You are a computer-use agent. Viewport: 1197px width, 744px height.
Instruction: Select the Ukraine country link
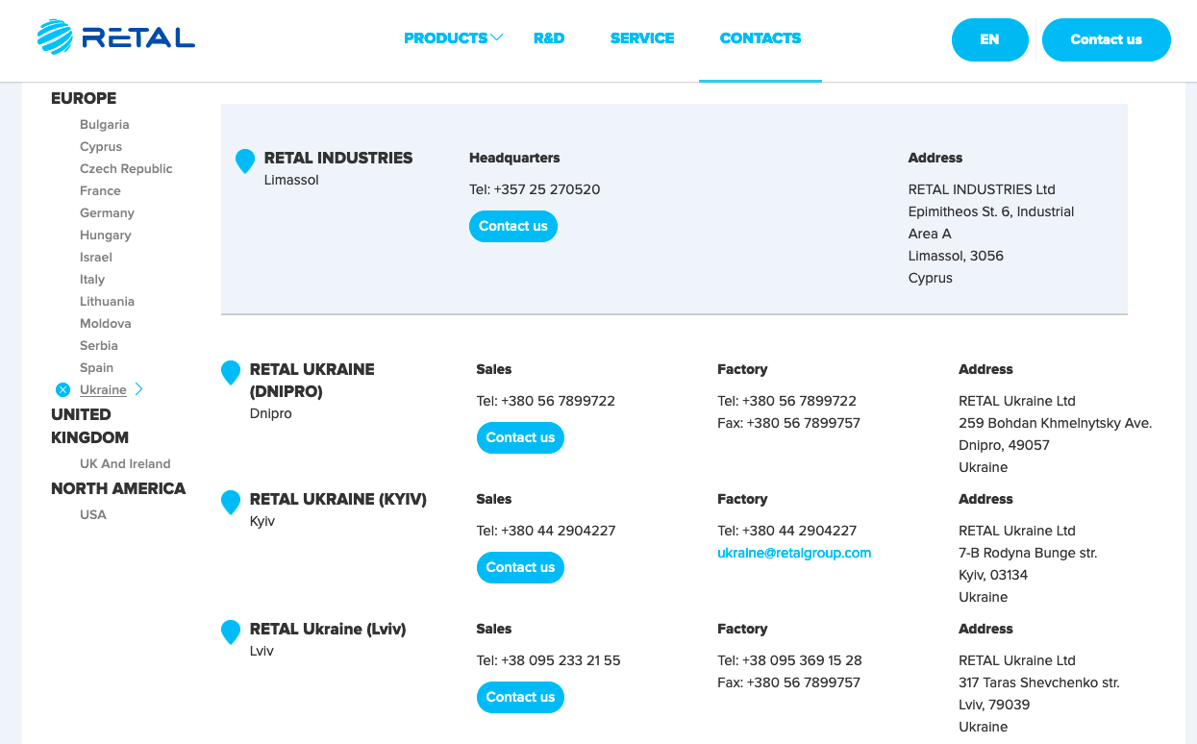coord(103,390)
